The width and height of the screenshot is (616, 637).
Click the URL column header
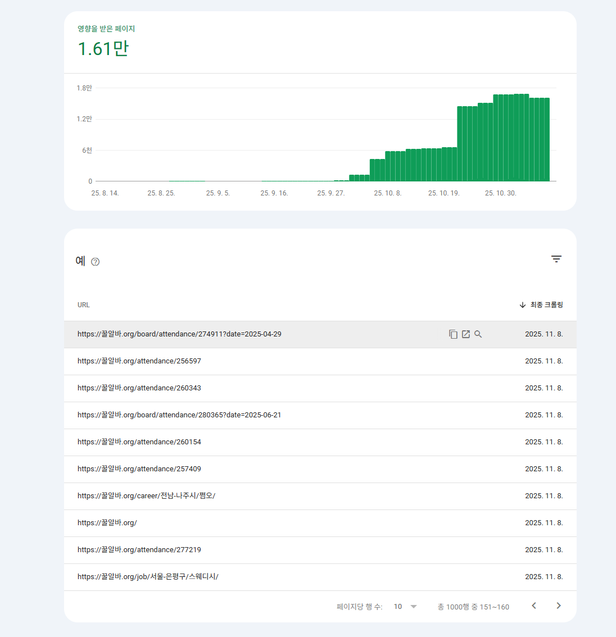tap(84, 305)
